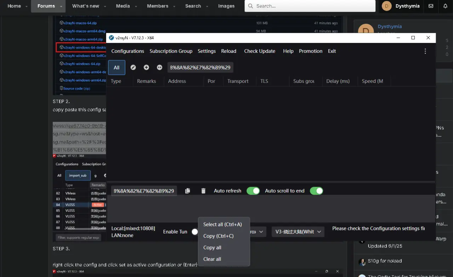Click the avatar next to S10g for noload
Image resolution: width=453 pixels, height=277 pixels.
coord(362,262)
